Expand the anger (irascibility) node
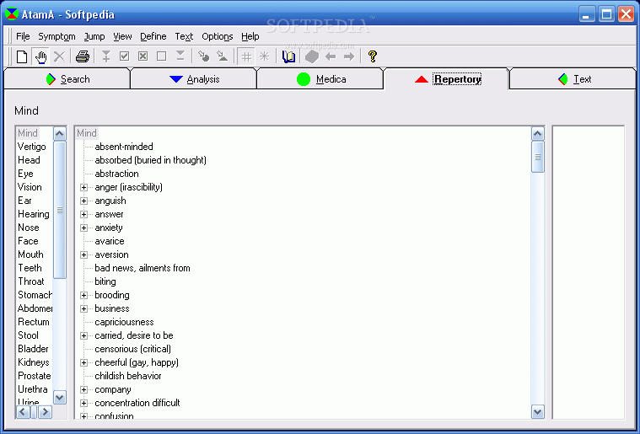 pyautogui.click(x=83, y=187)
